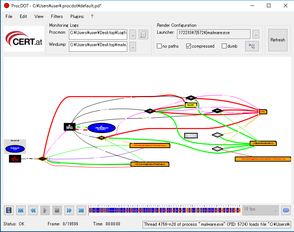Open the Filters menu
The height and width of the screenshot is (232, 294).
[57, 16]
